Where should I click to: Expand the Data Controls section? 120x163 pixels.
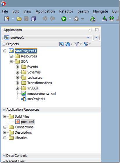pos(4,156)
